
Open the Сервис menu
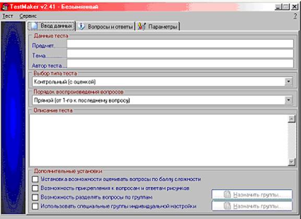click(28, 16)
